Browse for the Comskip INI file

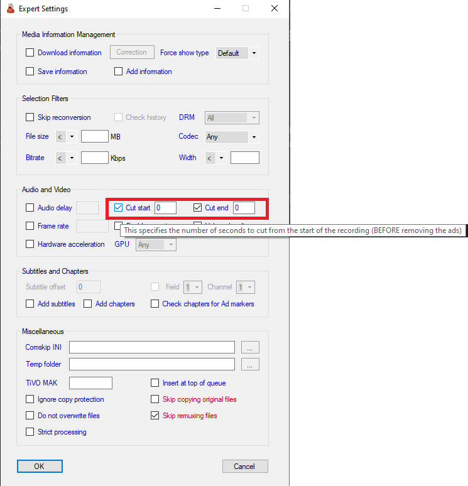[x=250, y=348]
